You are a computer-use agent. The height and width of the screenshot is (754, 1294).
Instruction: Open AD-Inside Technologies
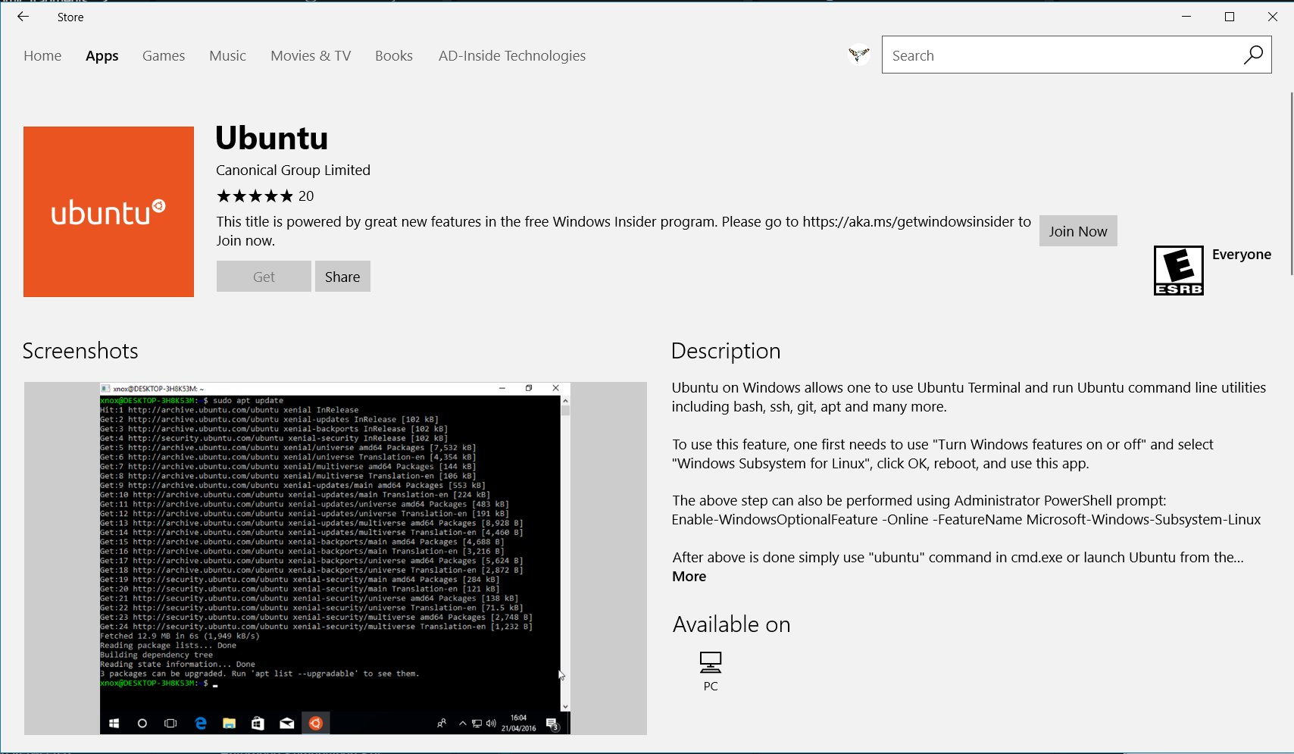[x=512, y=55]
